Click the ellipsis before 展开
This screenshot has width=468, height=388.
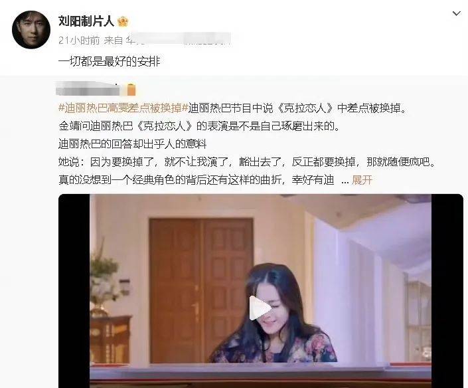[345, 181]
